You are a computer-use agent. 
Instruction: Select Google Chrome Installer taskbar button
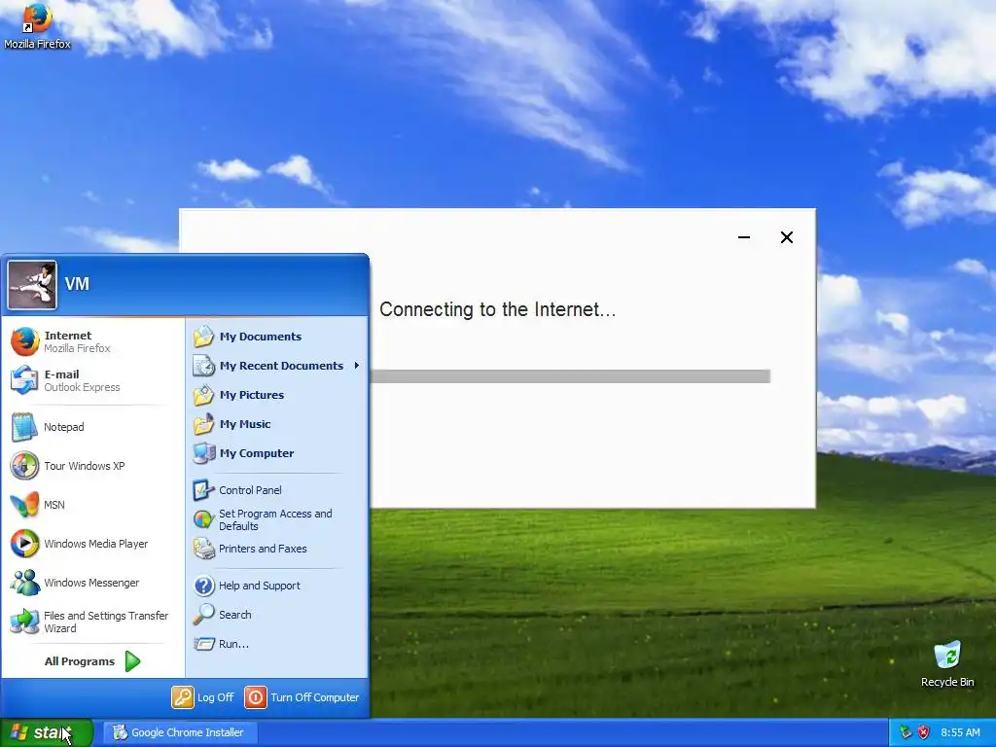[x=180, y=732]
